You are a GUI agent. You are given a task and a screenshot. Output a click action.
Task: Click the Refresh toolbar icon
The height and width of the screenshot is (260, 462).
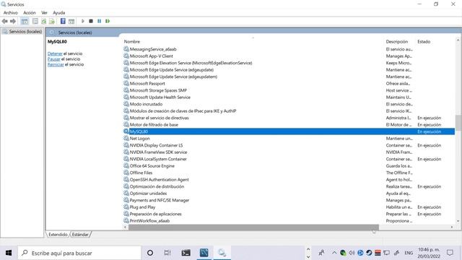(x=43, y=21)
